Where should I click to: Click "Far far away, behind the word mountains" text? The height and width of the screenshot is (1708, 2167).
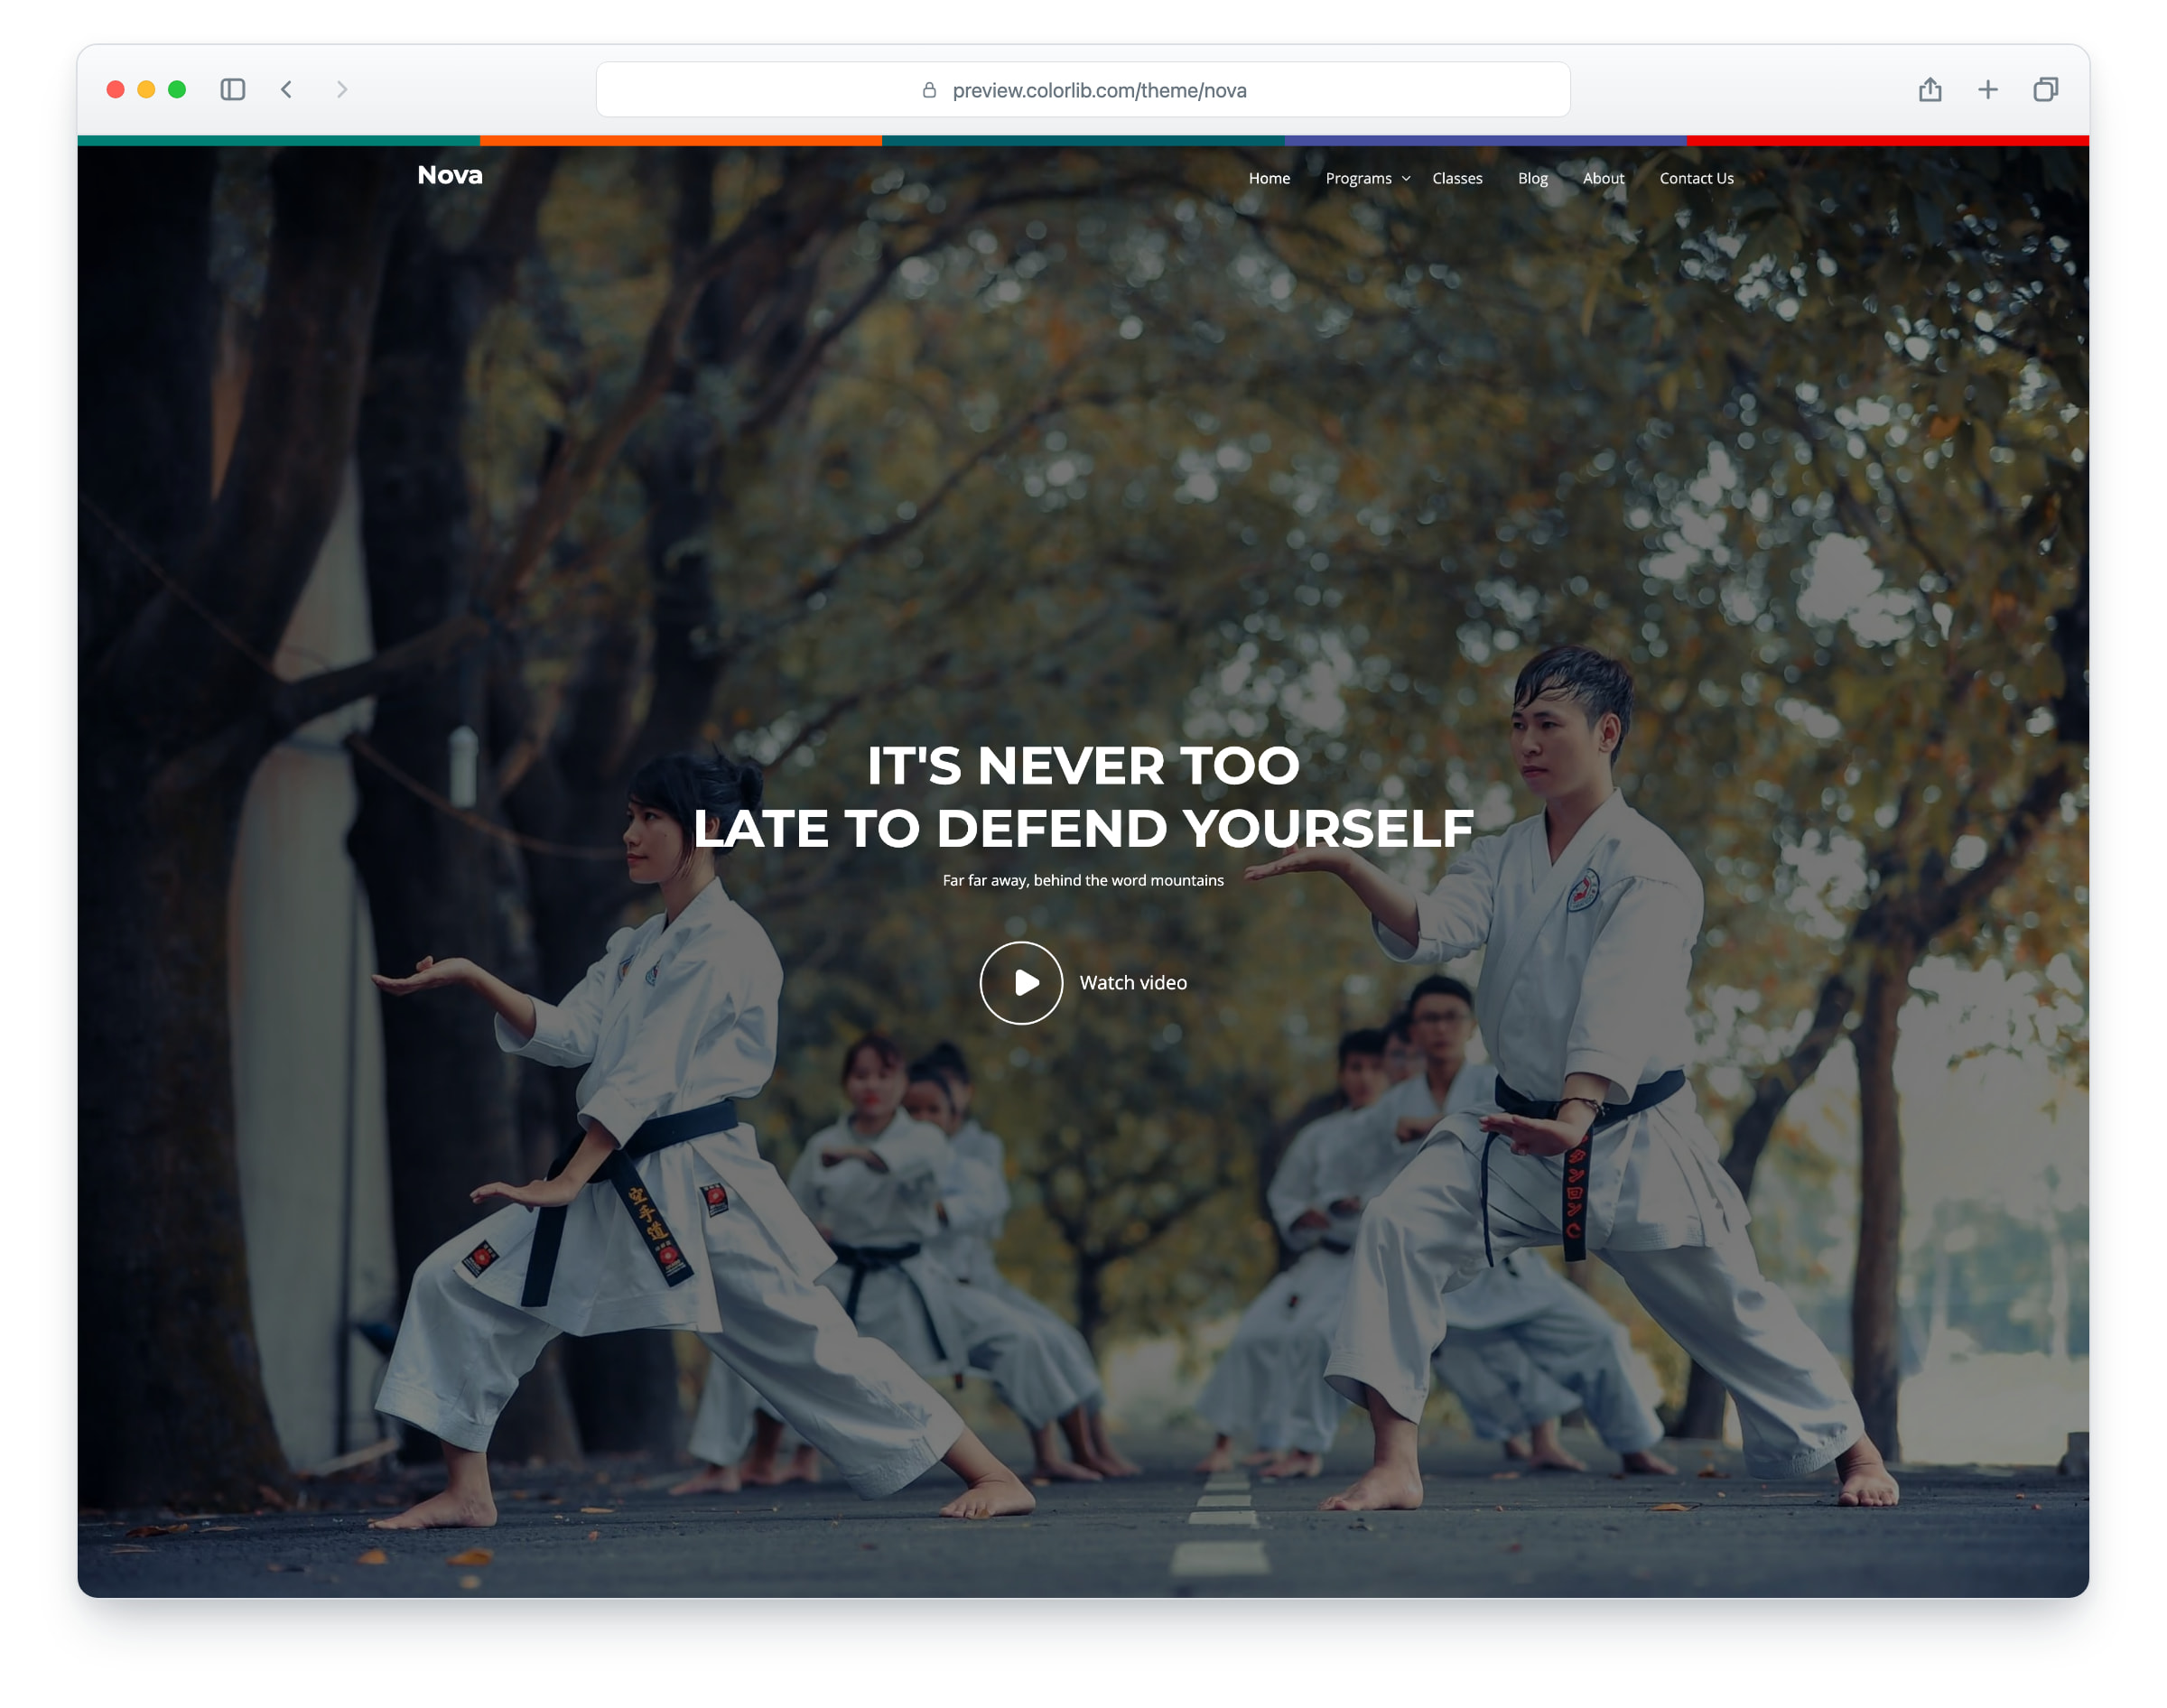tap(1083, 880)
